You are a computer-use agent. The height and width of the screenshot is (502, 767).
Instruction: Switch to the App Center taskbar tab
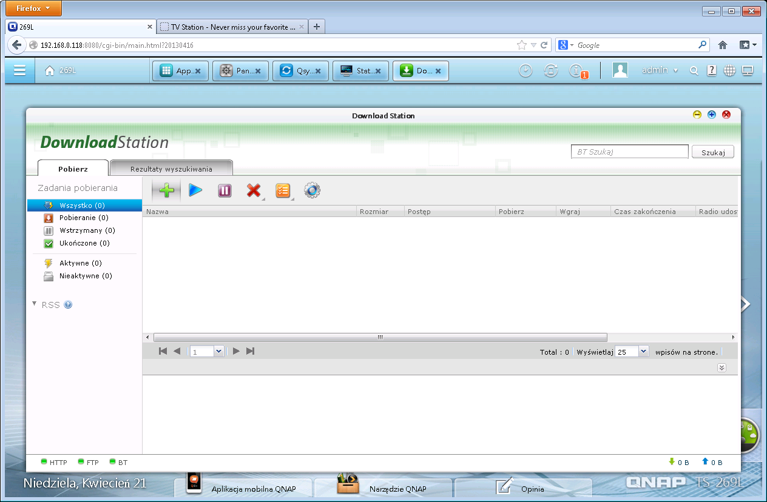tap(180, 71)
